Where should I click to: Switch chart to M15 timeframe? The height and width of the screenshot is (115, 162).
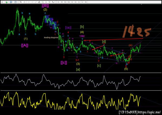click(x=65, y=2)
